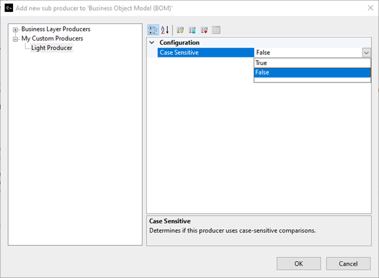Click the blue-highlighted property grid toolbar icon

pos(192,29)
